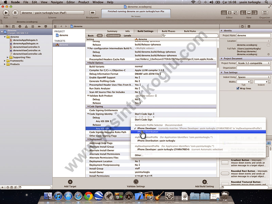272x204 pixels.
Task: Toggle the Wrap lines checkbox
Action: (238, 88)
